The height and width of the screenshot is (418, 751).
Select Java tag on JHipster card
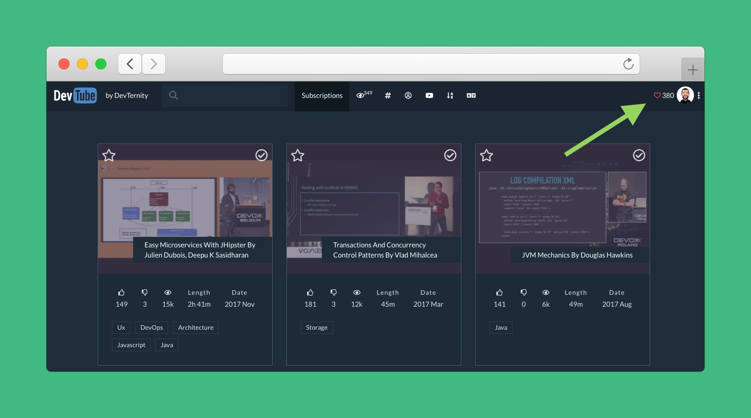[167, 345]
